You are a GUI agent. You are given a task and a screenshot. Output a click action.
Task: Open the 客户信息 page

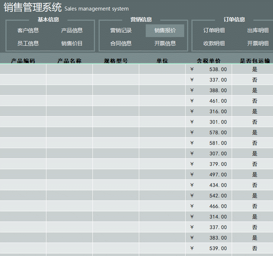(x=28, y=31)
